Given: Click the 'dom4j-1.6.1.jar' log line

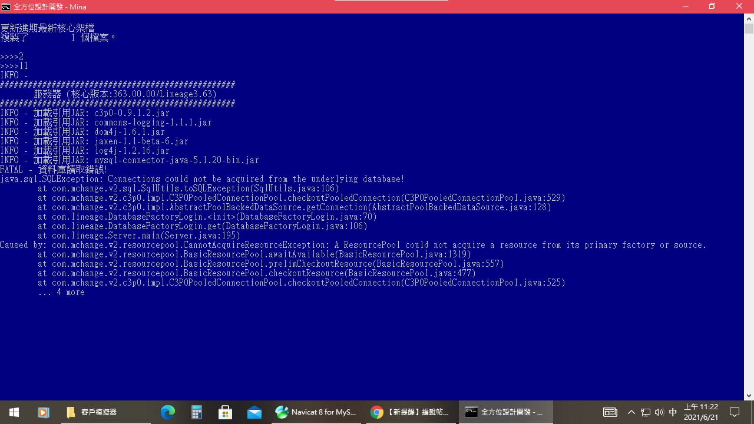Looking at the screenshot, I should point(82,132).
